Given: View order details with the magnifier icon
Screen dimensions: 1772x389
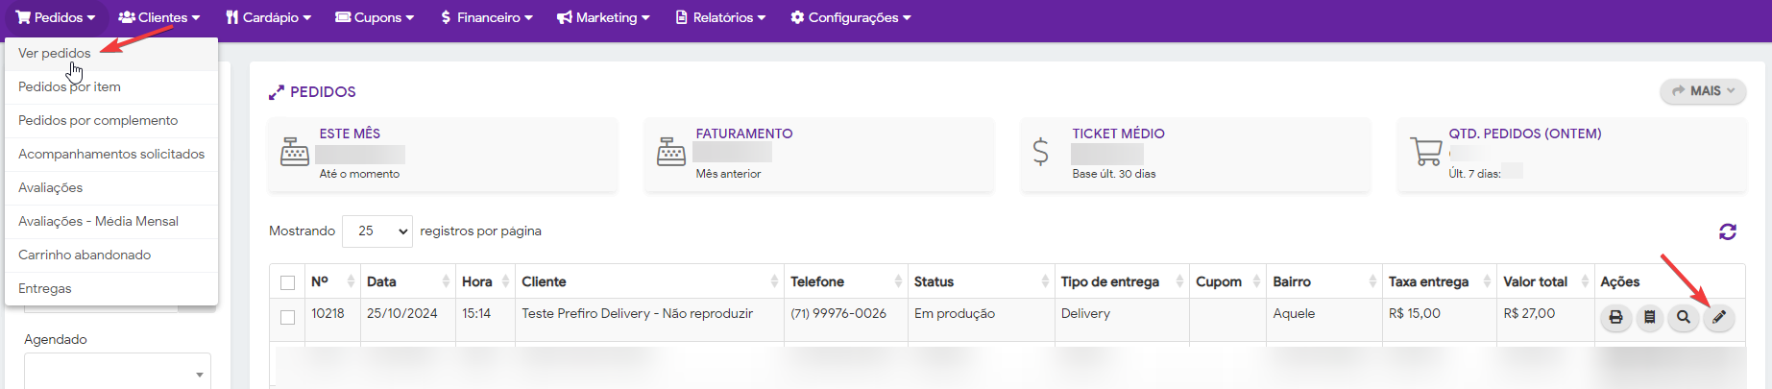Looking at the screenshot, I should 1684,317.
